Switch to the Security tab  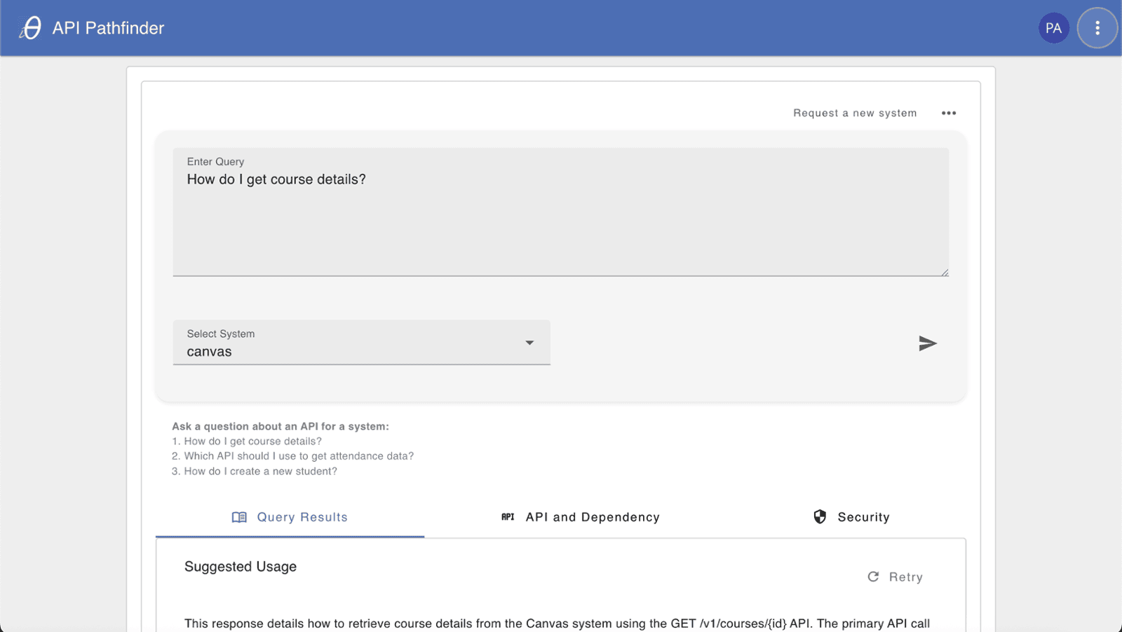click(x=863, y=517)
